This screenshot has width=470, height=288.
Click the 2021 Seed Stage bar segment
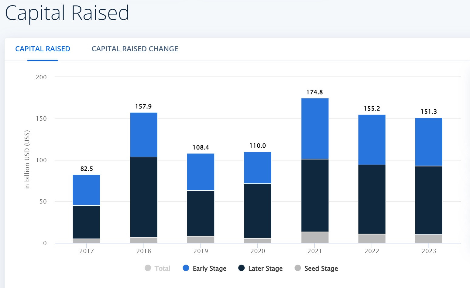pos(315,238)
